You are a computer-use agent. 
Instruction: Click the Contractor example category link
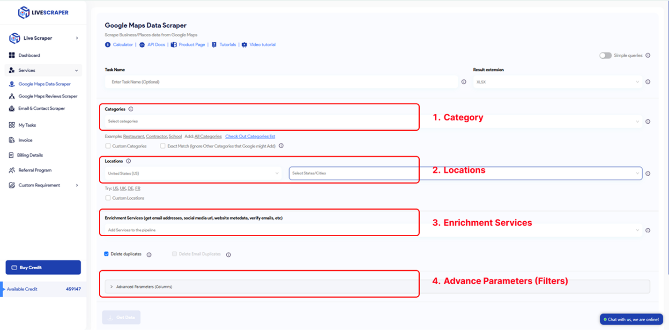(x=156, y=136)
